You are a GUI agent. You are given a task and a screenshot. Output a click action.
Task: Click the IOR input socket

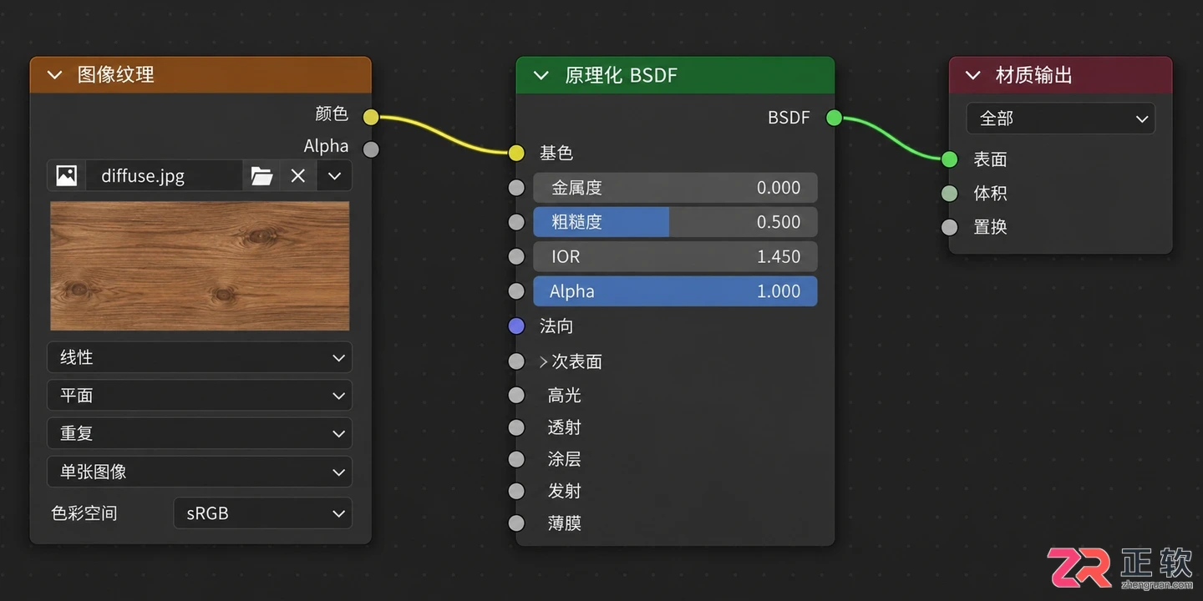click(x=516, y=256)
